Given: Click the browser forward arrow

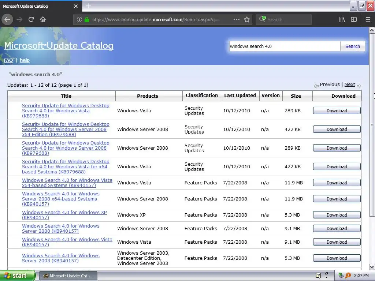Looking at the screenshot, I should coord(19,19).
